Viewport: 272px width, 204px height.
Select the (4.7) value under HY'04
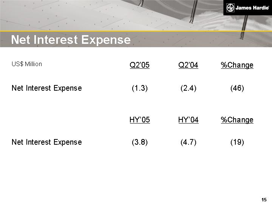(x=188, y=142)
